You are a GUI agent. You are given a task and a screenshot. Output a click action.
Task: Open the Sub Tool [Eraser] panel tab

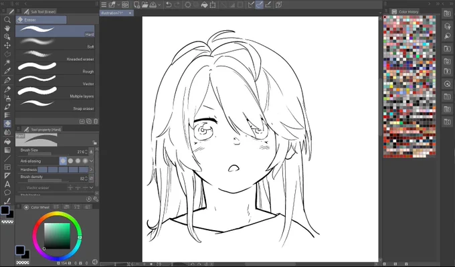[x=39, y=11]
